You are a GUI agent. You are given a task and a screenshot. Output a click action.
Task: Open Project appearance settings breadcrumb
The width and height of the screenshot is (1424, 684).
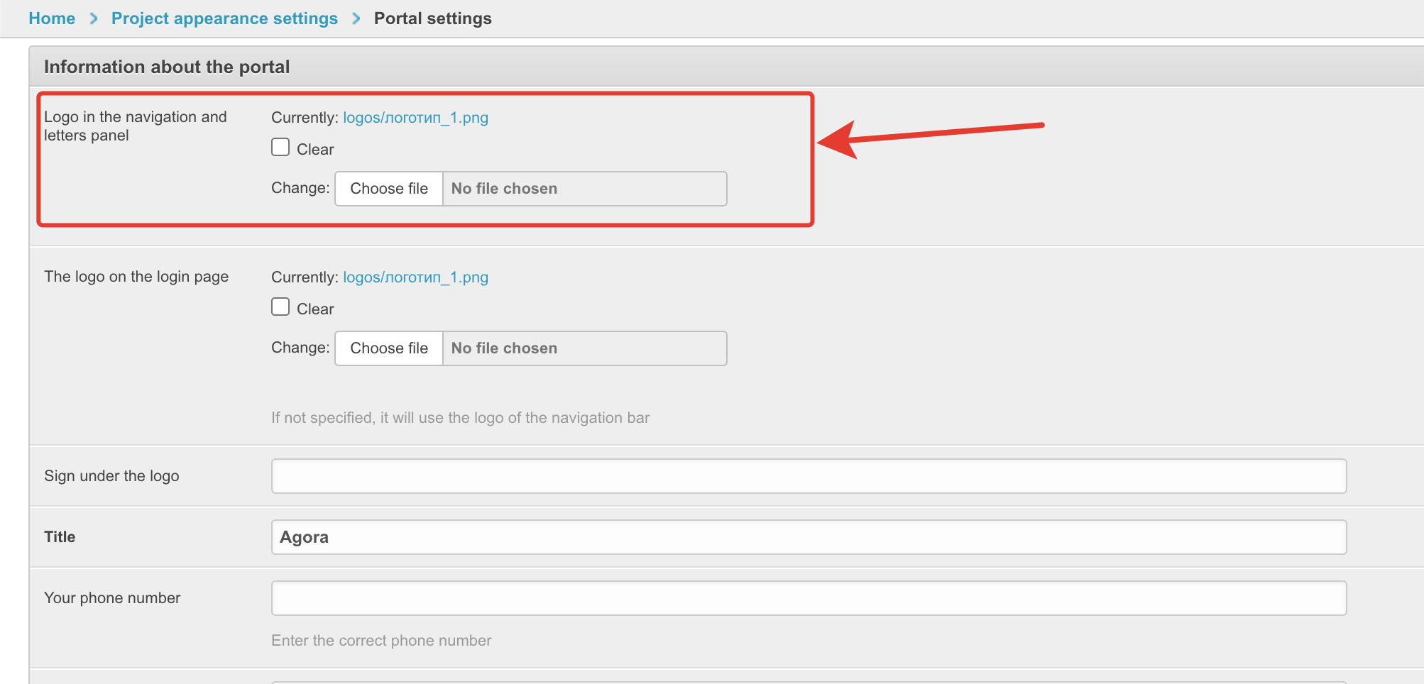point(224,18)
